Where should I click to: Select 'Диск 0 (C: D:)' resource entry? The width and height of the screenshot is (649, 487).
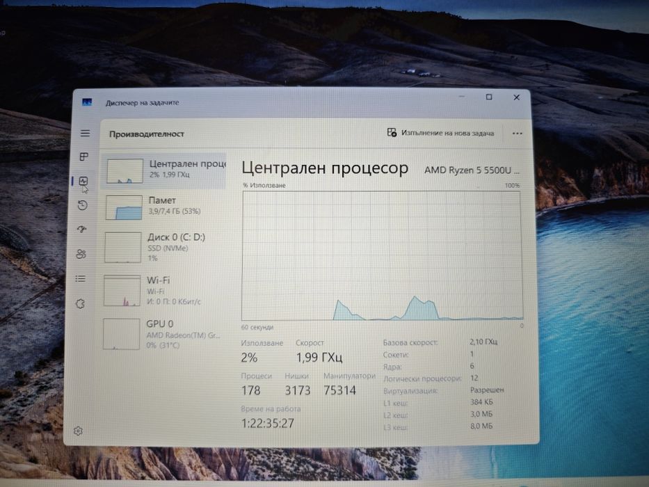163,247
